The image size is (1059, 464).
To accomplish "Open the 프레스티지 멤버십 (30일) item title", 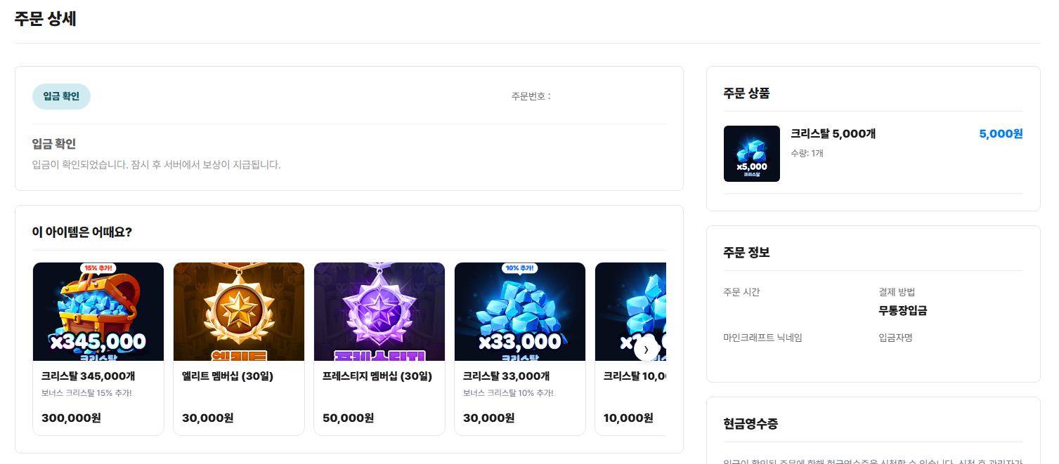I will [377, 376].
